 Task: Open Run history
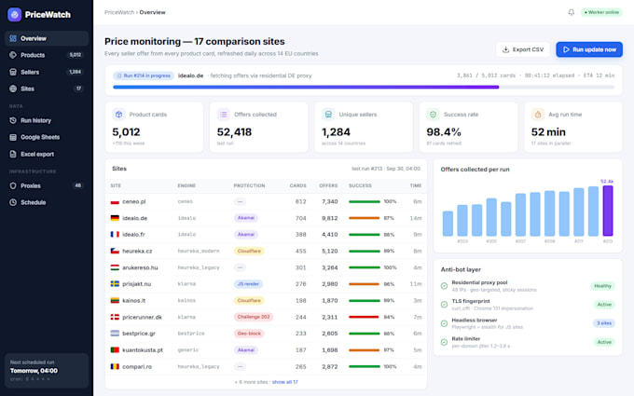[47, 120]
